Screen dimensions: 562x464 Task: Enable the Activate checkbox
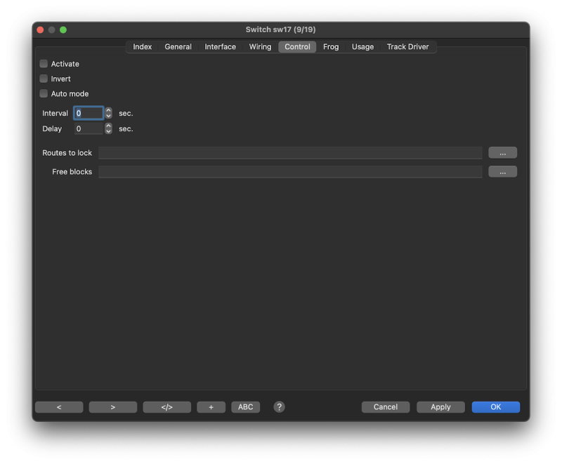click(44, 64)
